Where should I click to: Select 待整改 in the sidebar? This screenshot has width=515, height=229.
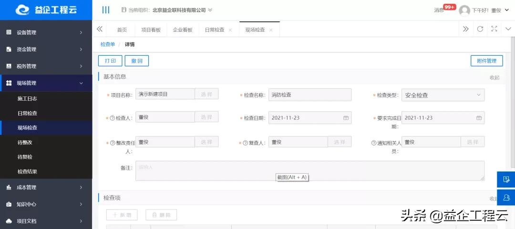tap(25, 143)
